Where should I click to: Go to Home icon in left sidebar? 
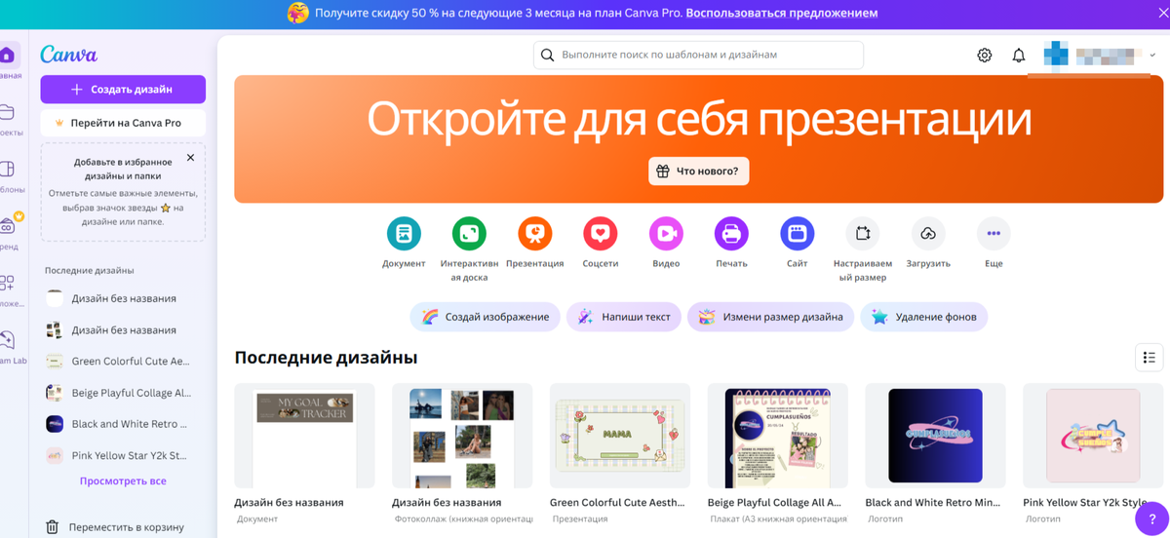coord(7,56)
